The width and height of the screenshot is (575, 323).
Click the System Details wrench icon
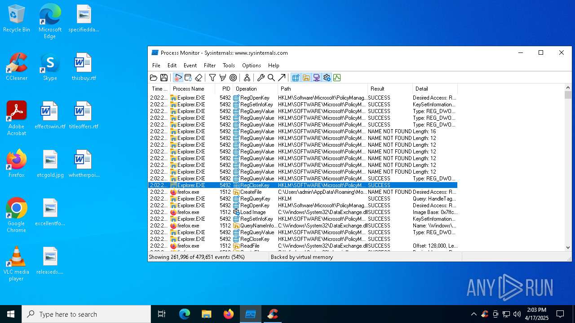(x=261, y=78)
